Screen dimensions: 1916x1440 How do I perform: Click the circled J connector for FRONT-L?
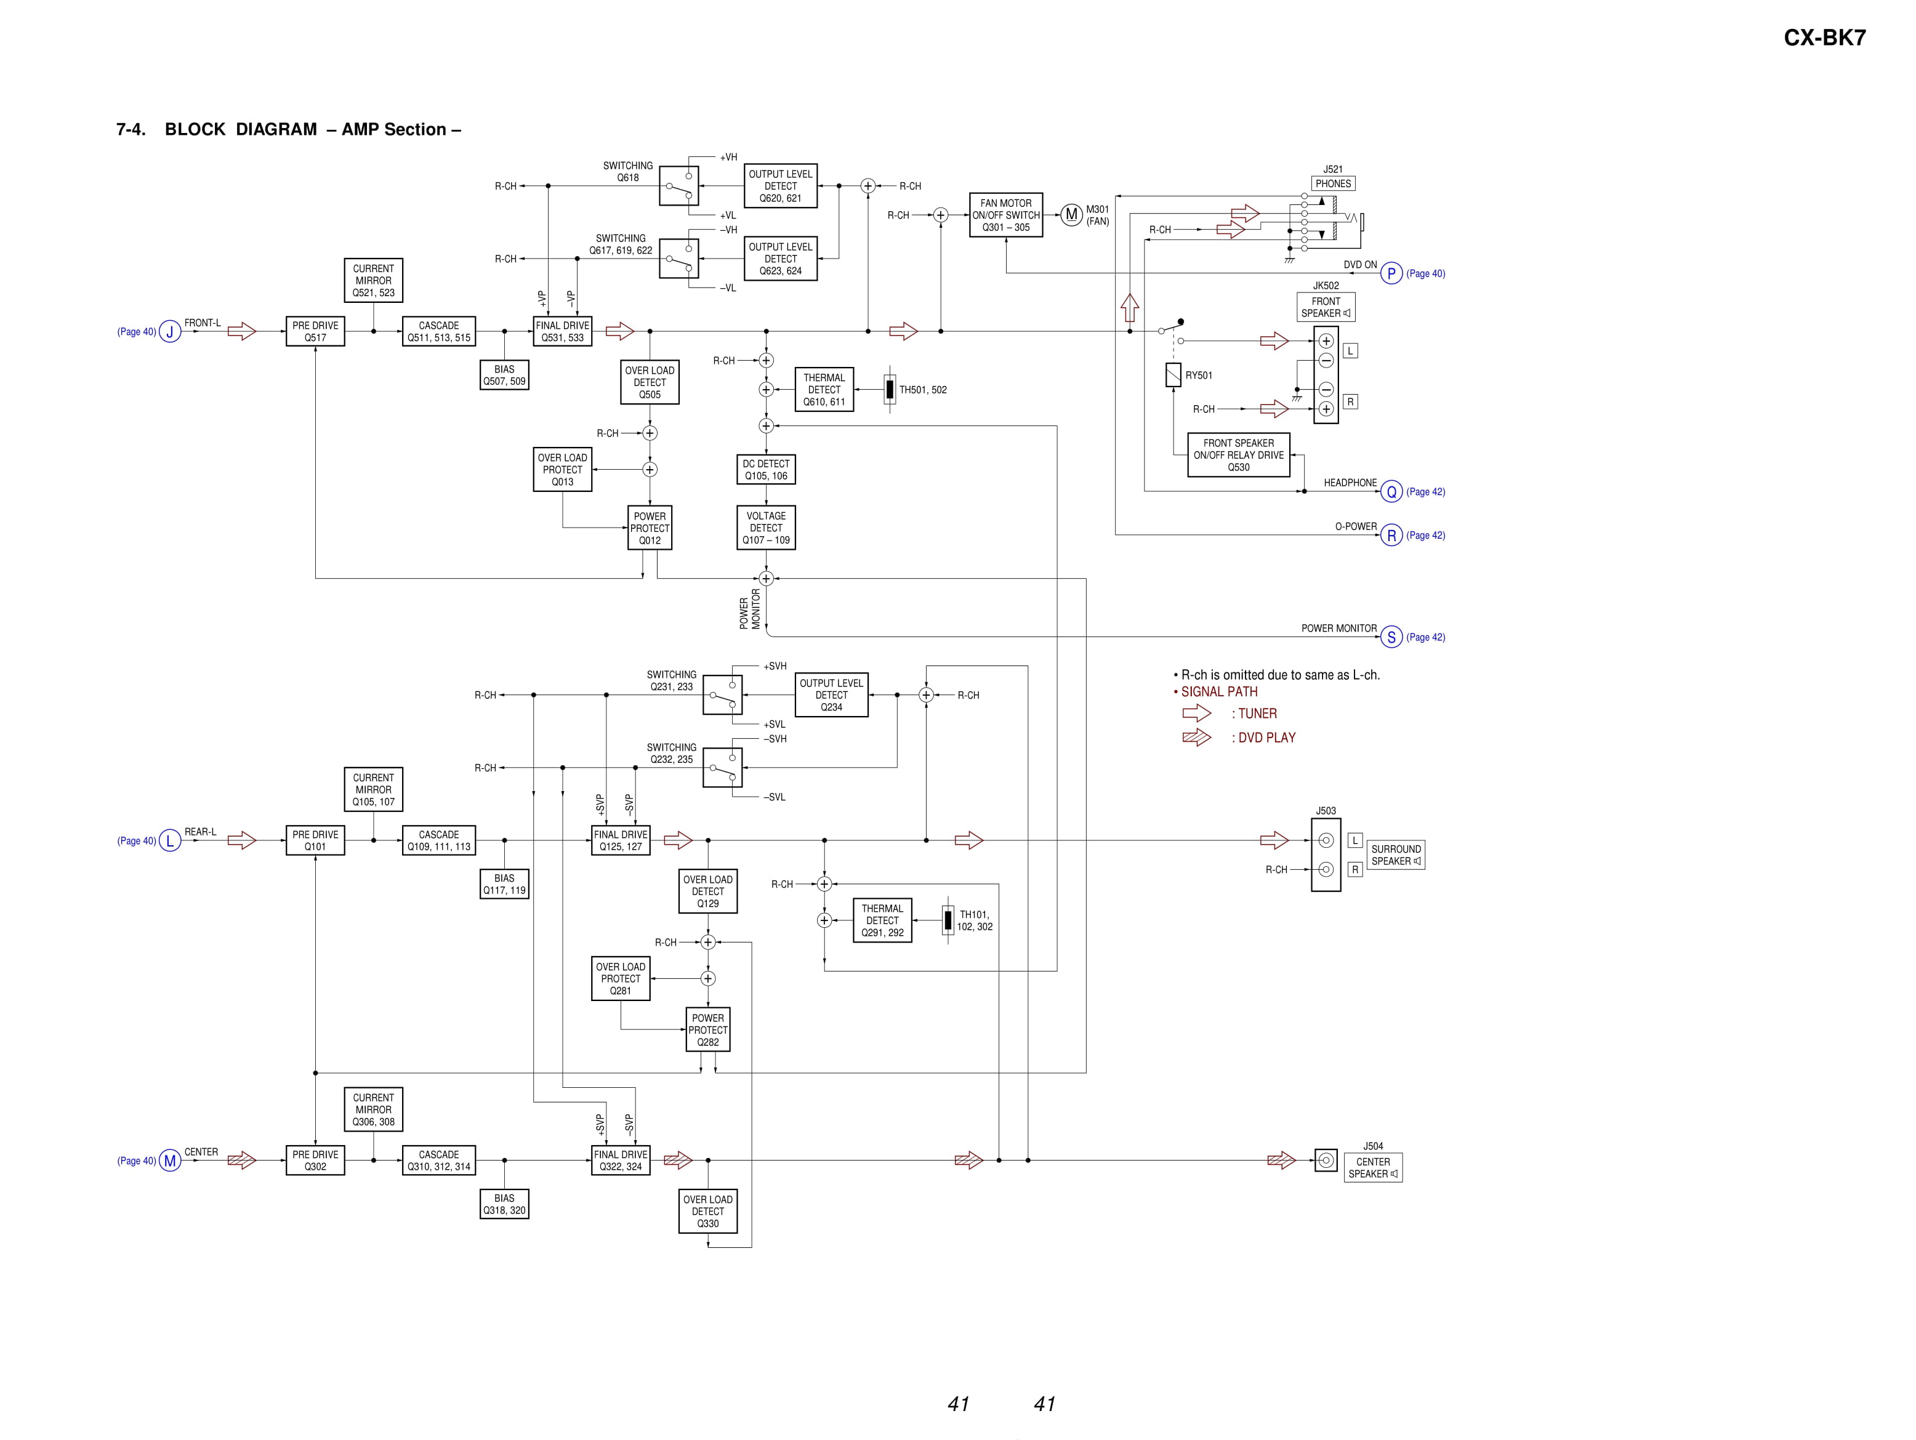coord(170,332)
